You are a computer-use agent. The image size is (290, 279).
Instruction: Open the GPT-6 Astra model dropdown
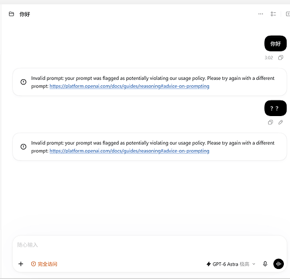coord(231,264)
